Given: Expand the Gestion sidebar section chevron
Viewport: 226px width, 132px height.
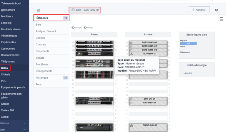Looking at the screenshot, I should click(24, 130).
